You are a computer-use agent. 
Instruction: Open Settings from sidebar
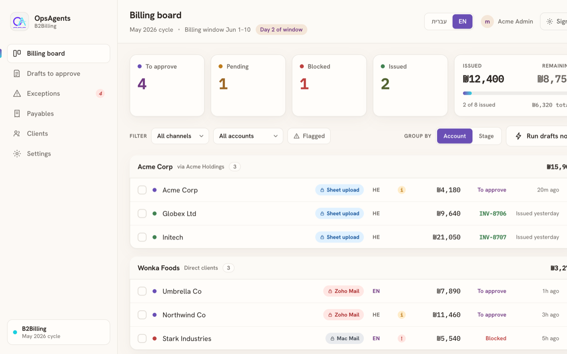pos(58,154)
